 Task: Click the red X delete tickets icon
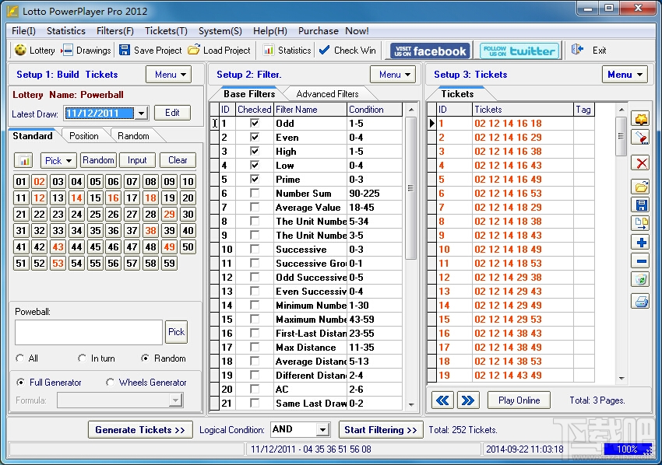641,163
